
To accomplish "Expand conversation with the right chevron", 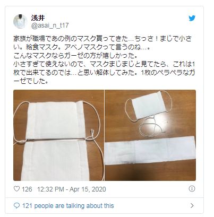I will click(192, 205).
